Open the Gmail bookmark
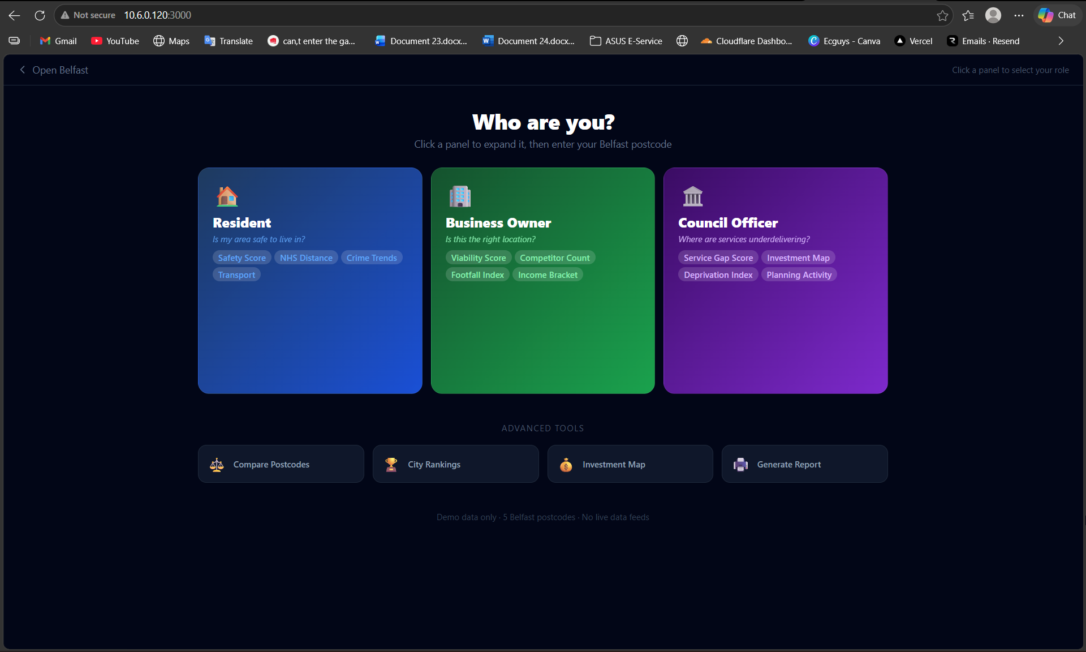The image size is (1086, 652). click(58, 41)
